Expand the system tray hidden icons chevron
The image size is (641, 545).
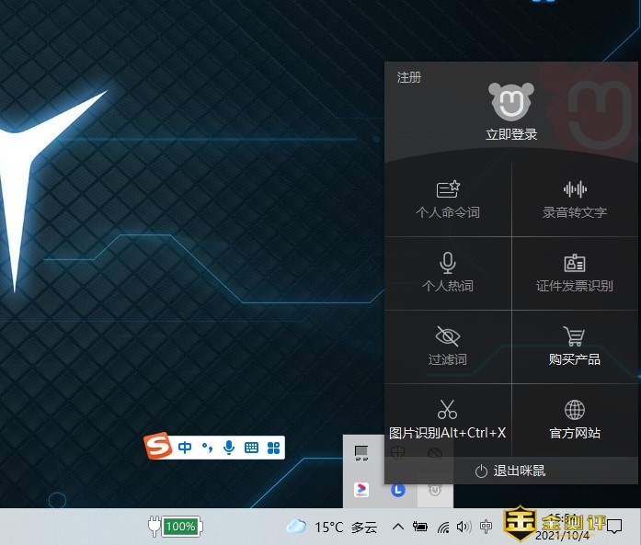coord(397,527)
